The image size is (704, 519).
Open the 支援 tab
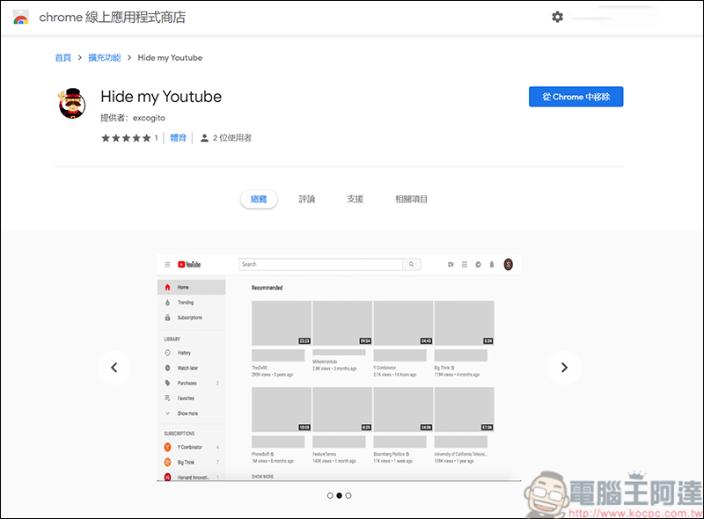[x=355, y=199]
